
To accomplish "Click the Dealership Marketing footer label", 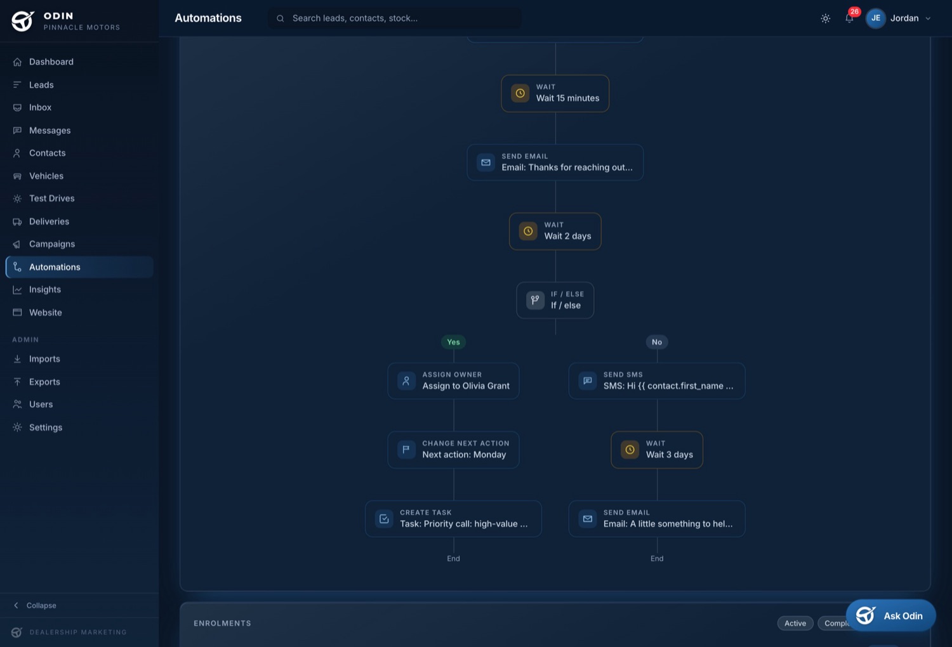I will (78, 632).
